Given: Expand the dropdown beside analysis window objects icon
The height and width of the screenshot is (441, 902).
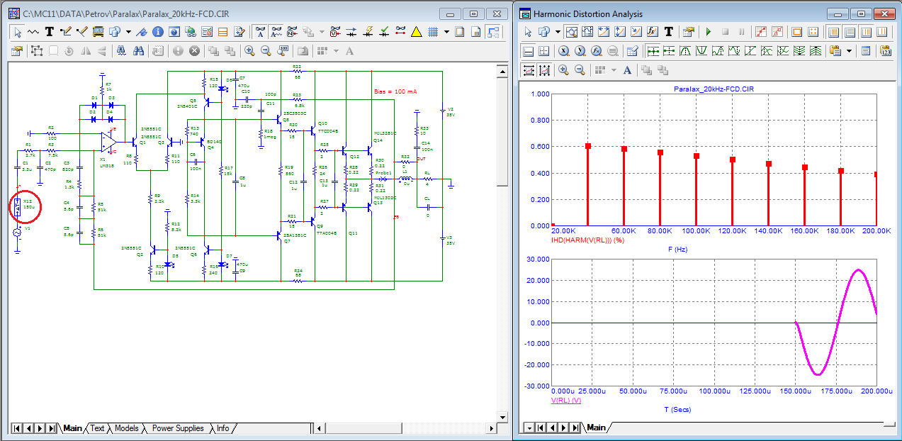Looking at the screenshot, I should (558, 32).
